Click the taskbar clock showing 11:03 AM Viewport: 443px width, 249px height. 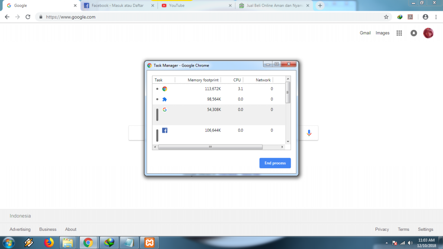[x=426, y=243]
